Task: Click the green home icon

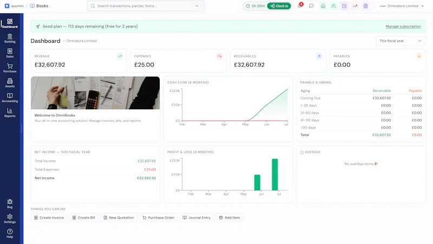Action: coord(323,6)
